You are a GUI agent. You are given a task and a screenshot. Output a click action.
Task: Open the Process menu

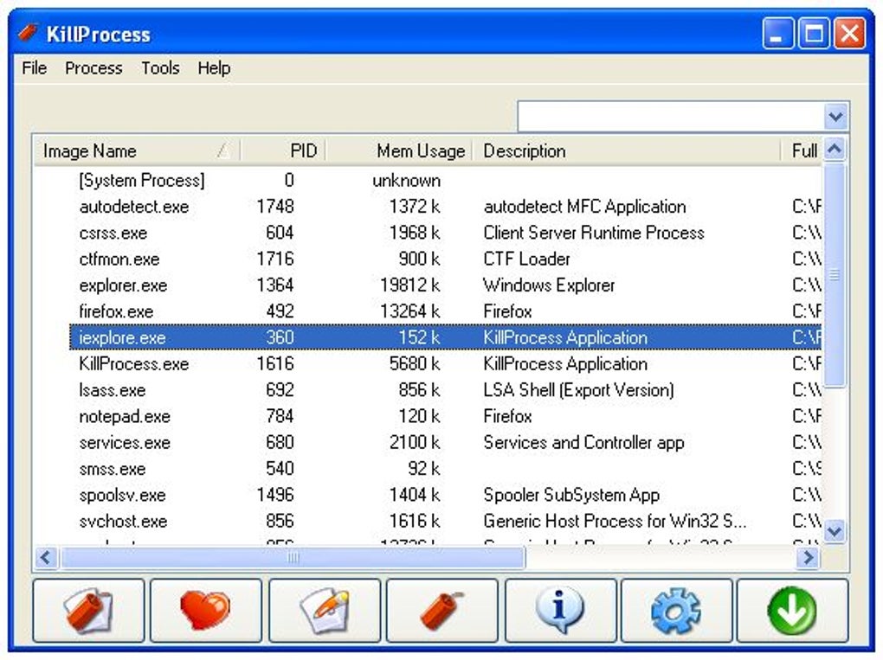[x=93, y=68]
